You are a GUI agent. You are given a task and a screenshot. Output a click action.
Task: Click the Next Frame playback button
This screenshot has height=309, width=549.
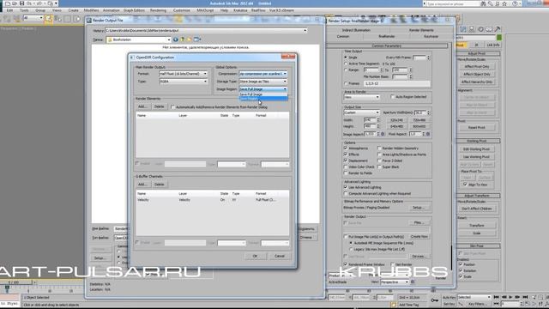click(x=517, y=297)
